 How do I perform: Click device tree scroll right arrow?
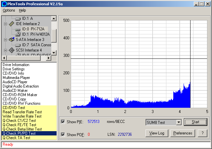pyautogui.click(x=49, y=58)
